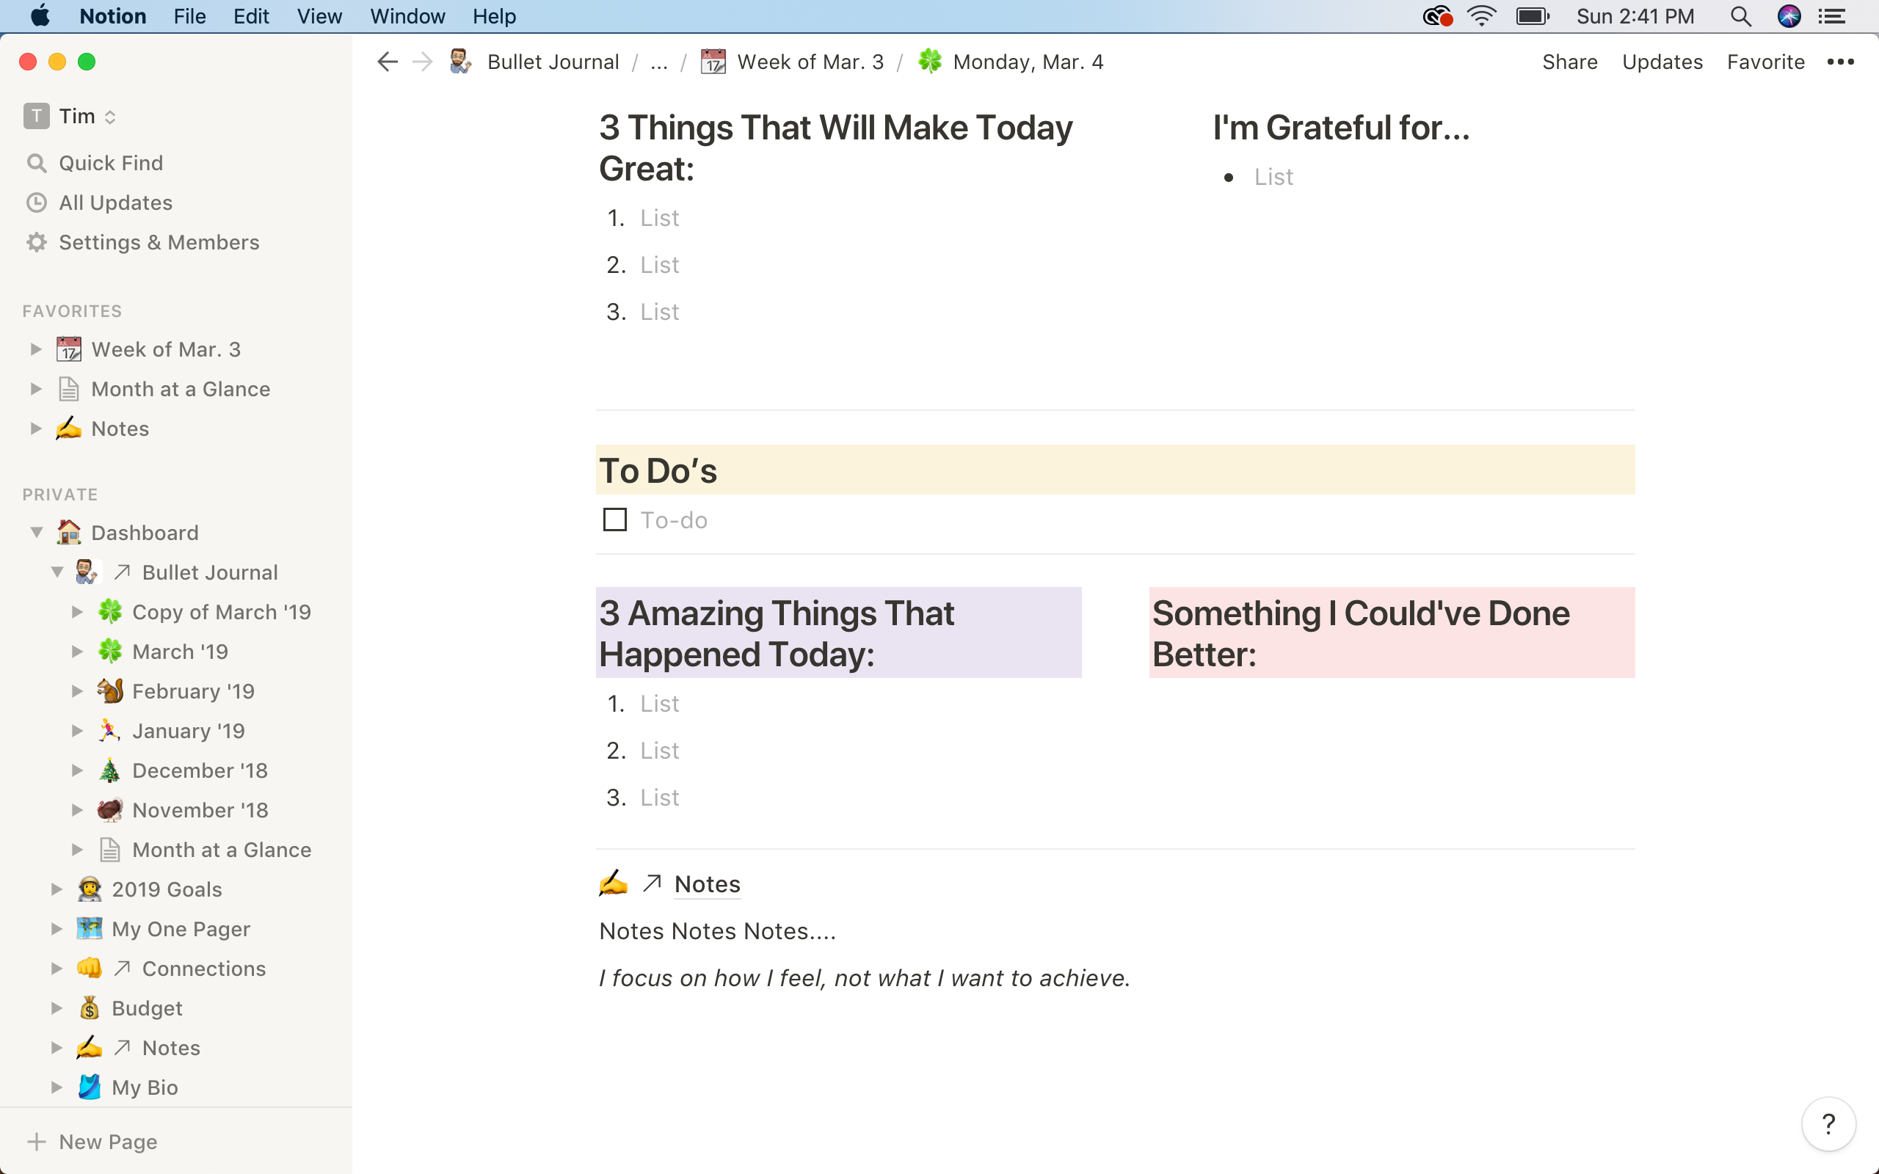Open the Window menu
The image size is (1879, 1174).
[x=407, y=16]
